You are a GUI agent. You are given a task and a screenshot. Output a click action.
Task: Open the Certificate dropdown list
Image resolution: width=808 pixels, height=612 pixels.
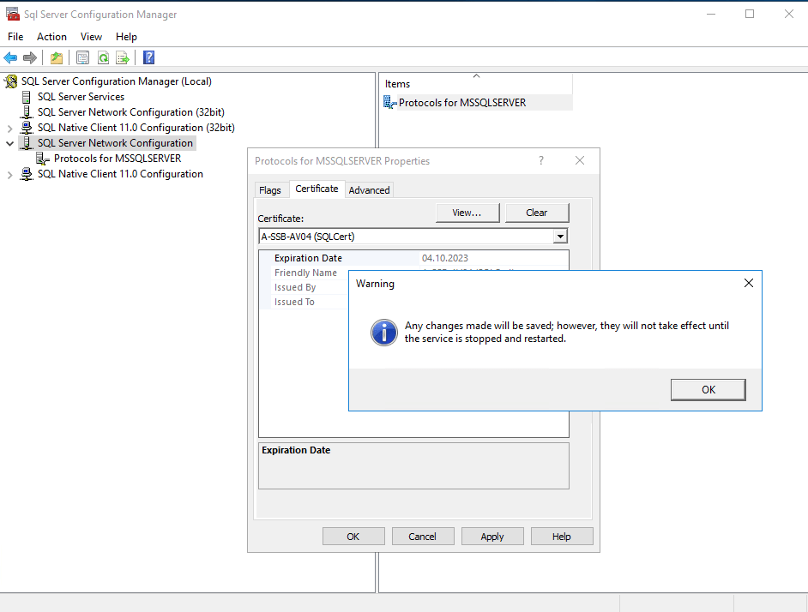pos(560,237)
